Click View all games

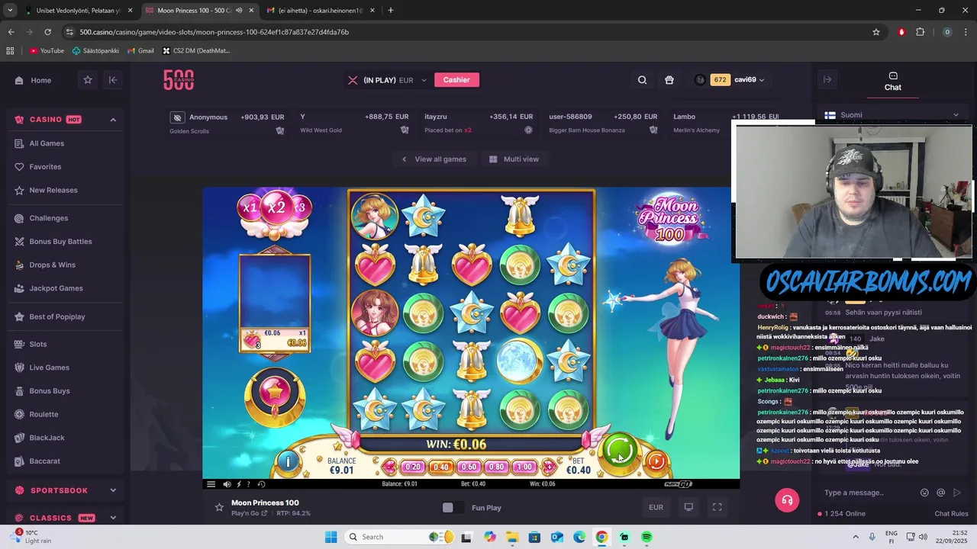click(434, 159)
